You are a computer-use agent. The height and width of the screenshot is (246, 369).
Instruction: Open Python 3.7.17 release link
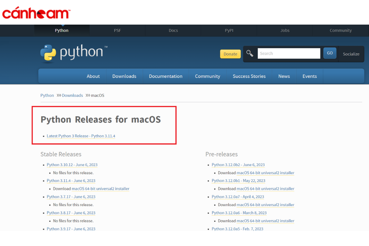coord(71,197)
